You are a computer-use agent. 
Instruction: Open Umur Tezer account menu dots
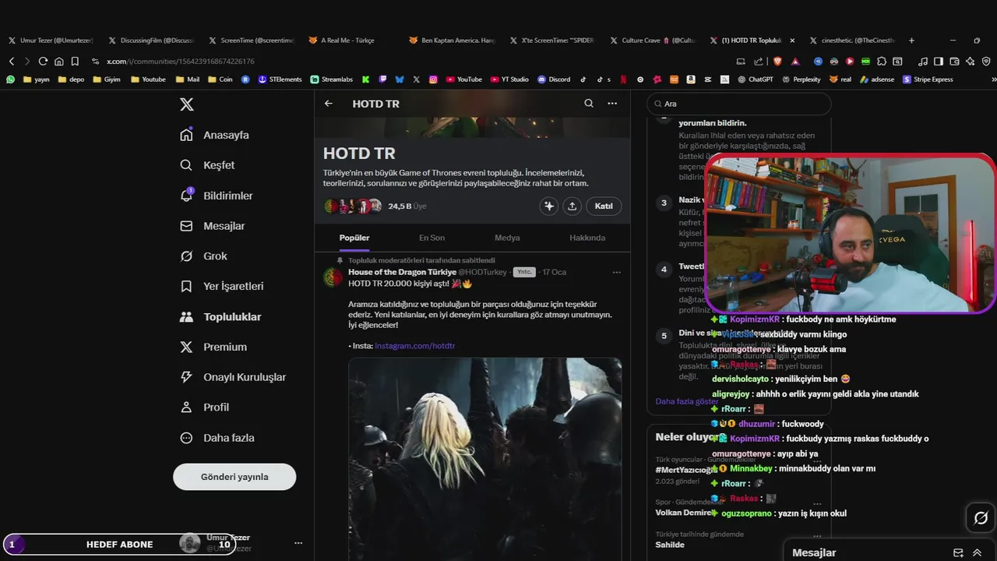click(298, 543)
